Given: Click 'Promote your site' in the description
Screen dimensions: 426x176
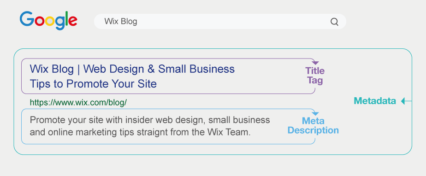Looking at the screenshot, I should click(67, 120).
